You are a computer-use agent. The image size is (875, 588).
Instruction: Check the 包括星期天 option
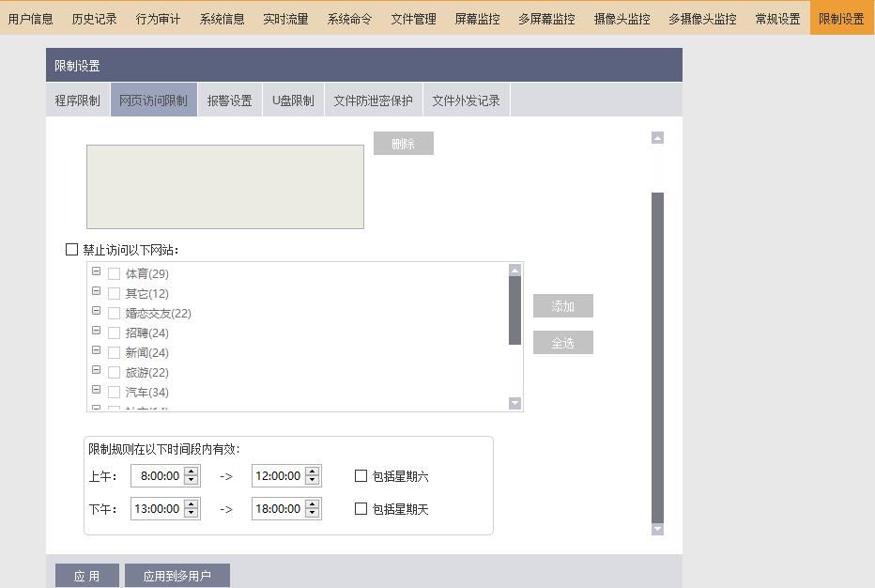pyautogui.click(x=361, y=509)
